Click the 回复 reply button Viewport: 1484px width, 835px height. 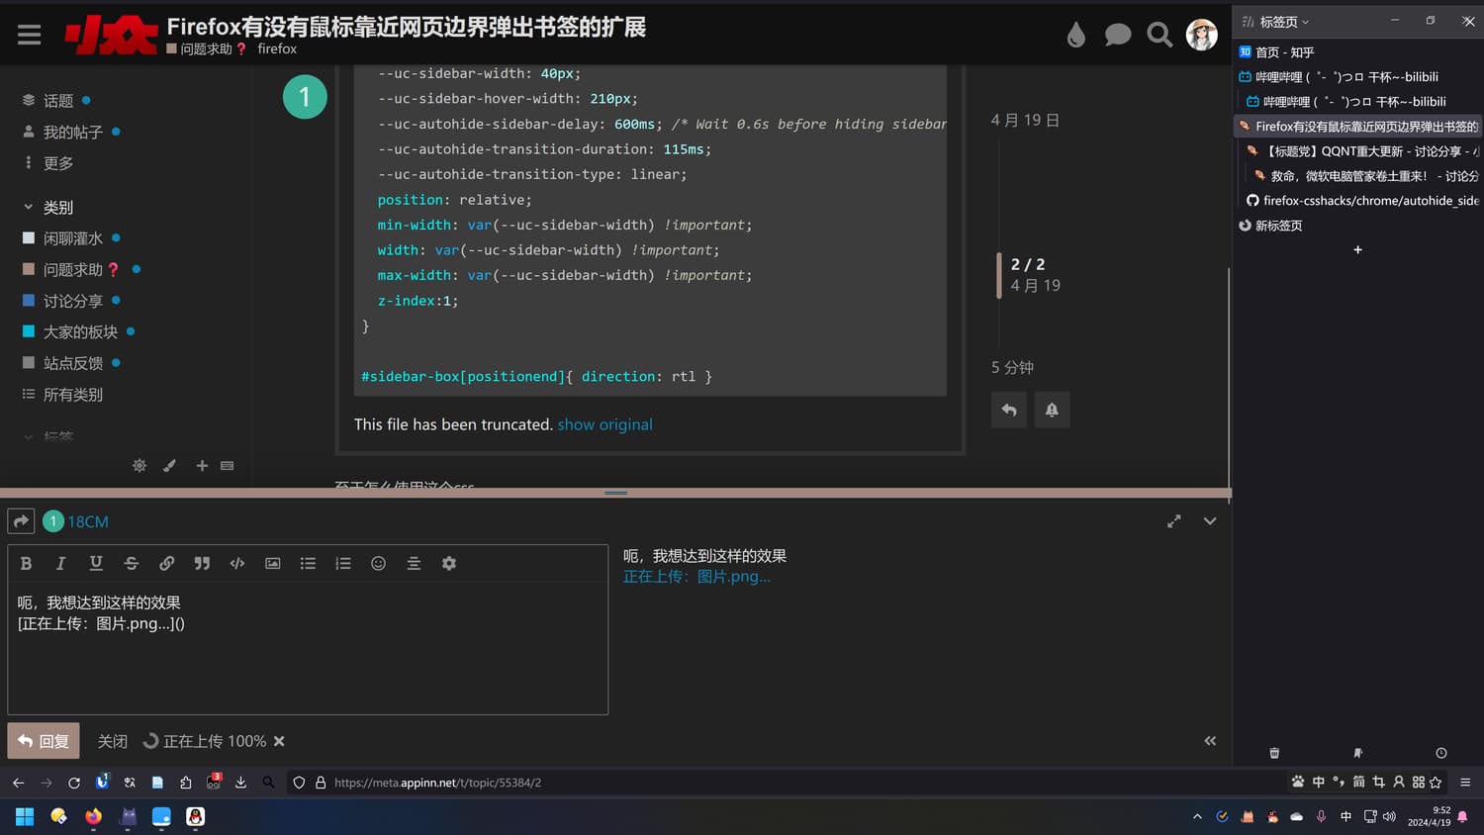pyautogui.click(x=44, y=741)
